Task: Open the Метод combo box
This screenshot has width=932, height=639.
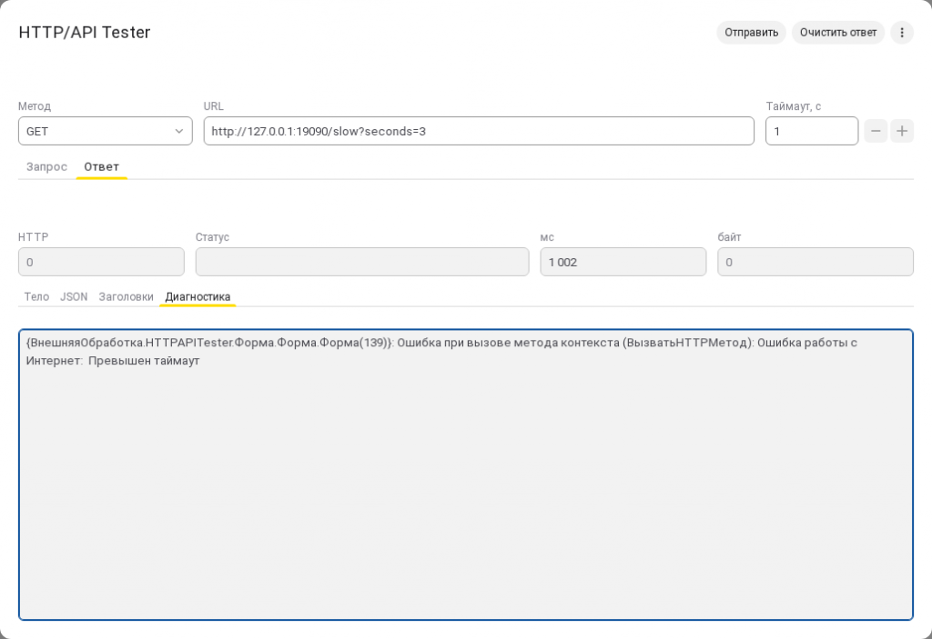Action: [x=106, y=131]
